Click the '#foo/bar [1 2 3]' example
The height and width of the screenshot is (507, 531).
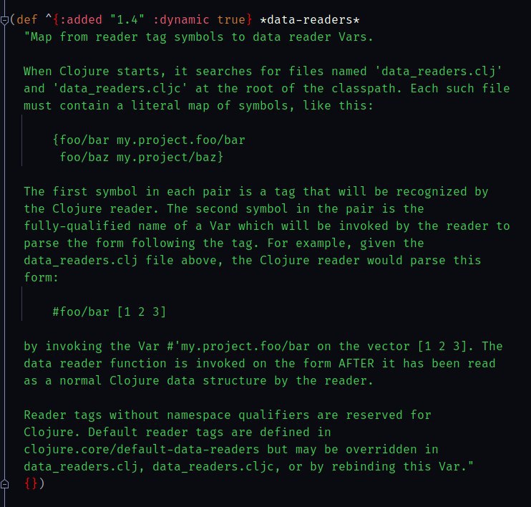coord(109,312)
